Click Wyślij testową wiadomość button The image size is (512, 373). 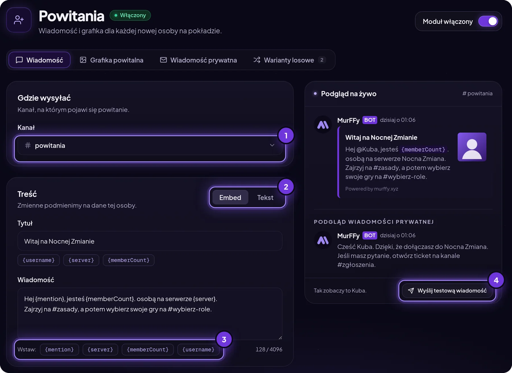447,290
